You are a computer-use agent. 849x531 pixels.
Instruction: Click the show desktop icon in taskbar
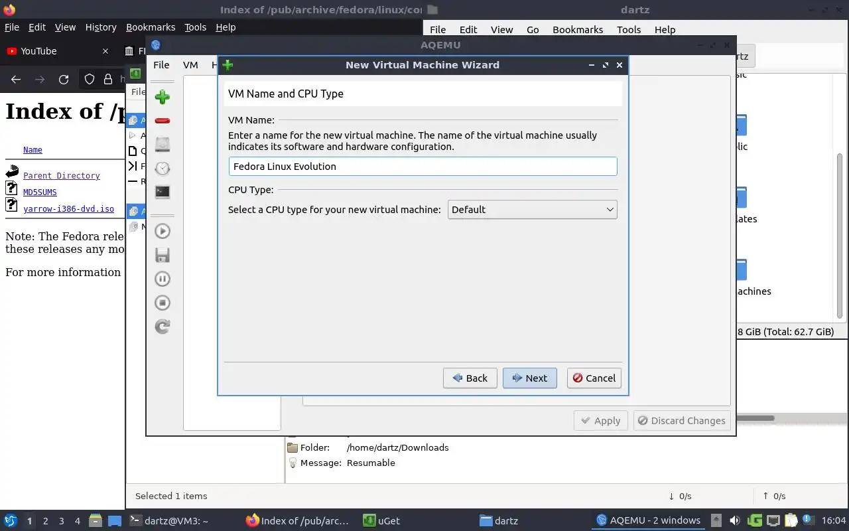click(115, 520)
